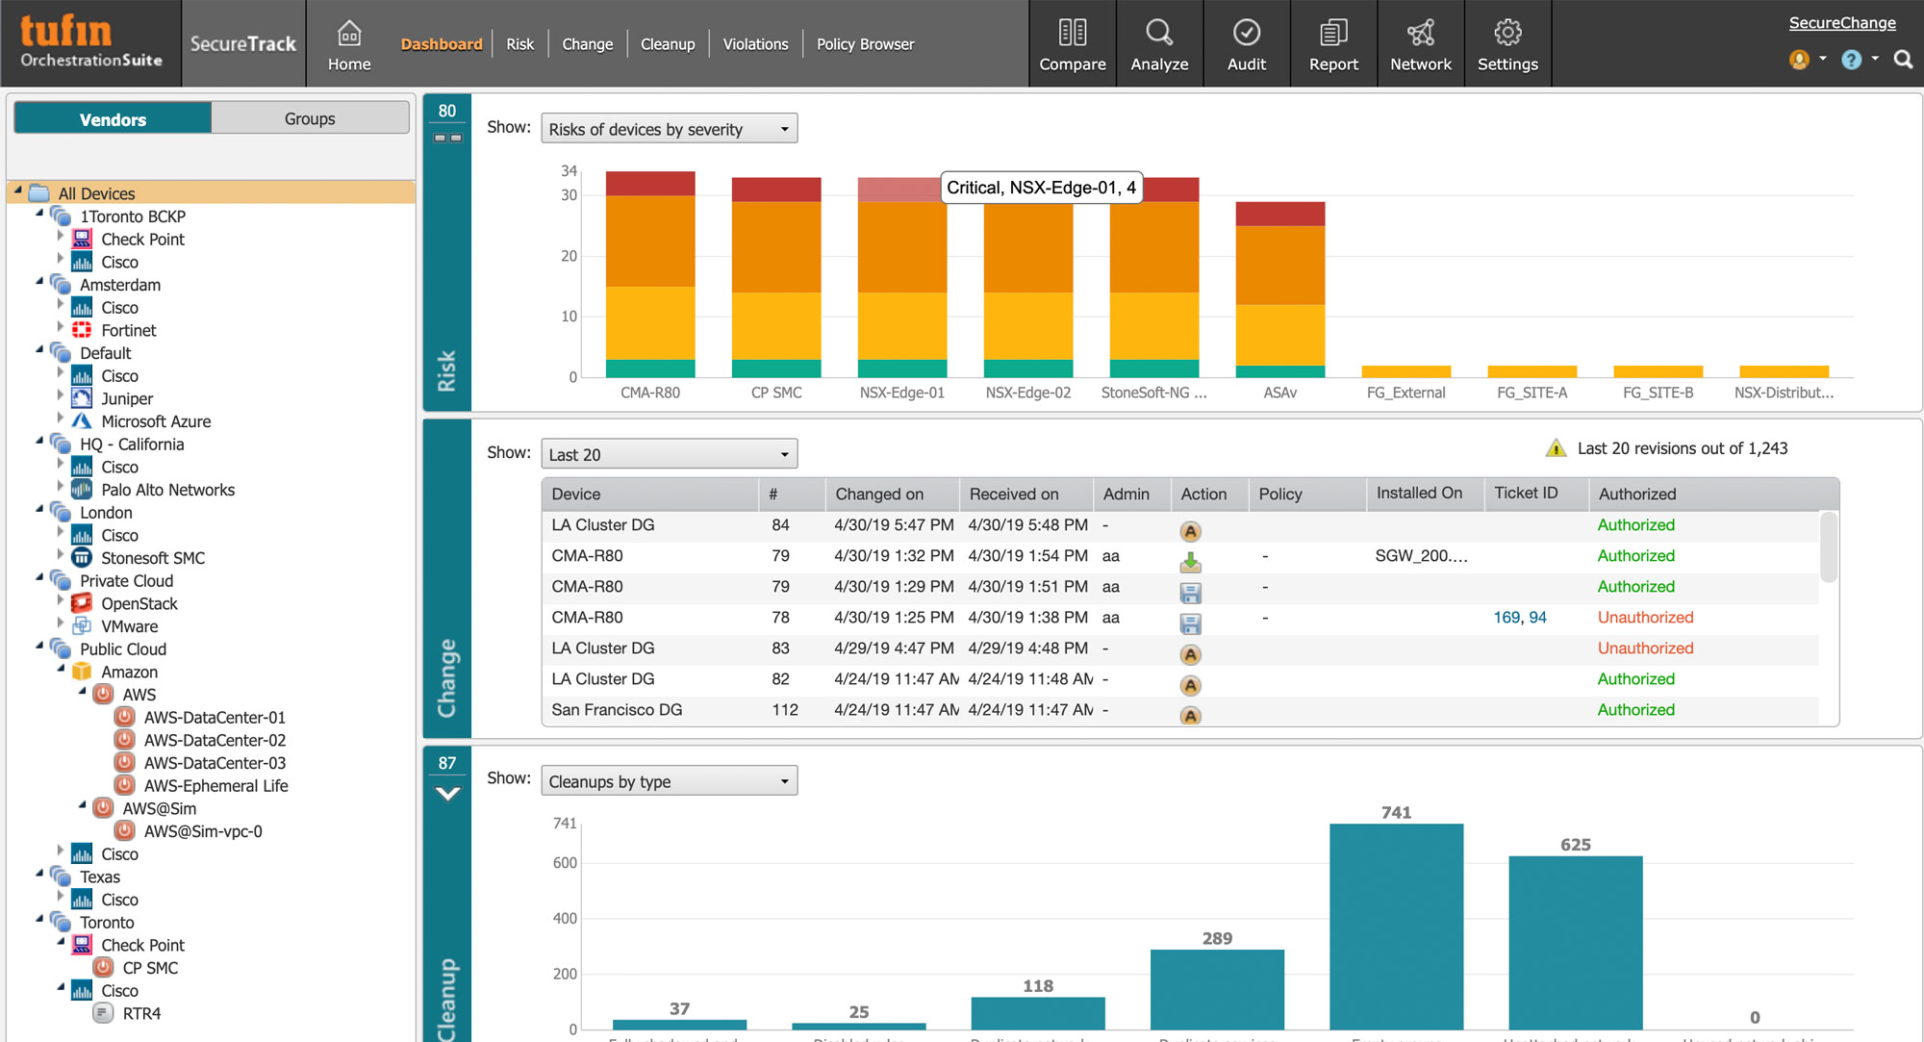Click the install policy action icon for revision 79
This screenshot has width=1924, height=1042.
click(x=1190, y=561)
